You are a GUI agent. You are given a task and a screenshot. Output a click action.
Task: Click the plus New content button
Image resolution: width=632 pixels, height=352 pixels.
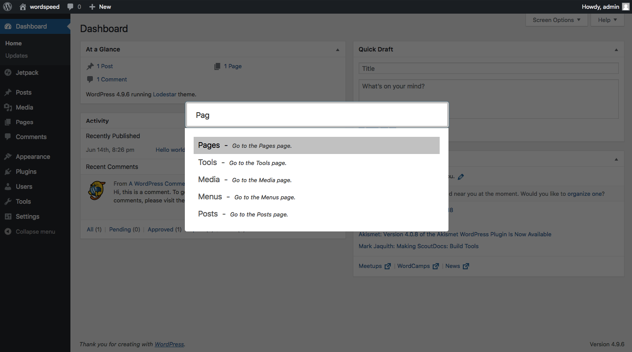click(x=92, y=7)
